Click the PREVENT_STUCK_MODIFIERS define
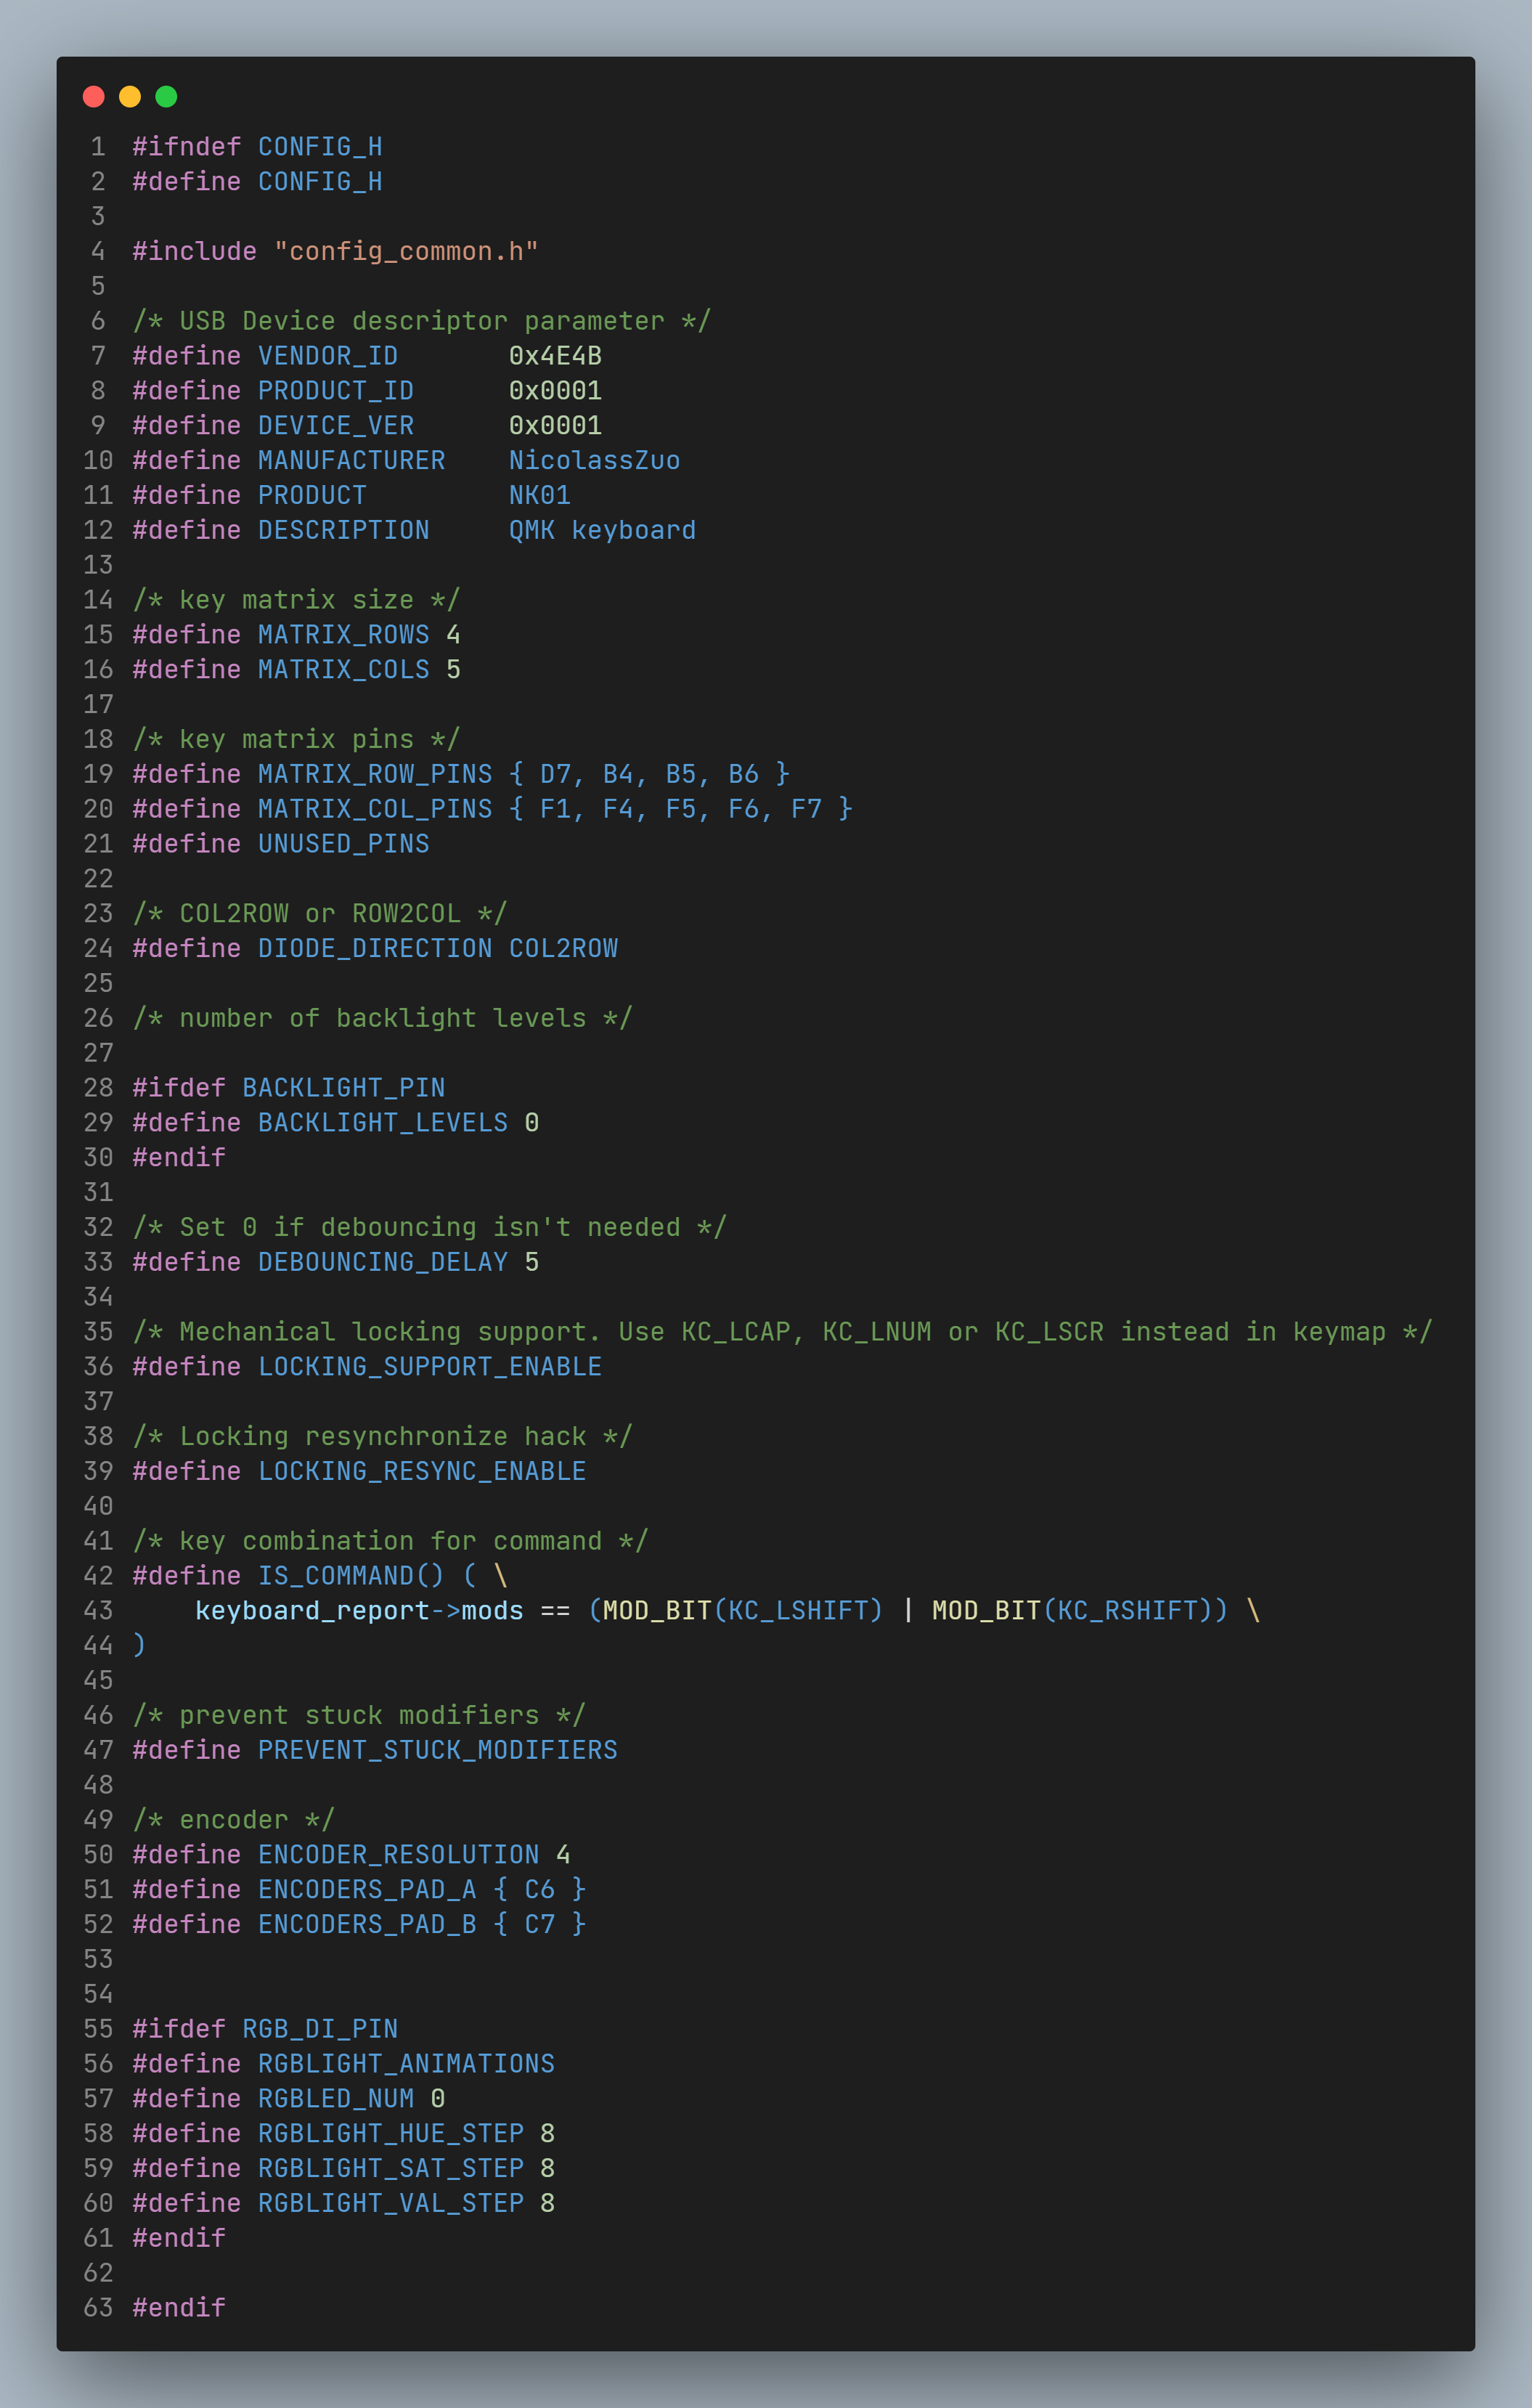The height and width of the screenshot is (2408, 1532). 438,1750
